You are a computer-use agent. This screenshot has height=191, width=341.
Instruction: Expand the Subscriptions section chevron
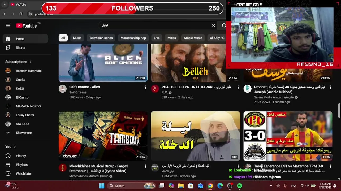[31, 62]
